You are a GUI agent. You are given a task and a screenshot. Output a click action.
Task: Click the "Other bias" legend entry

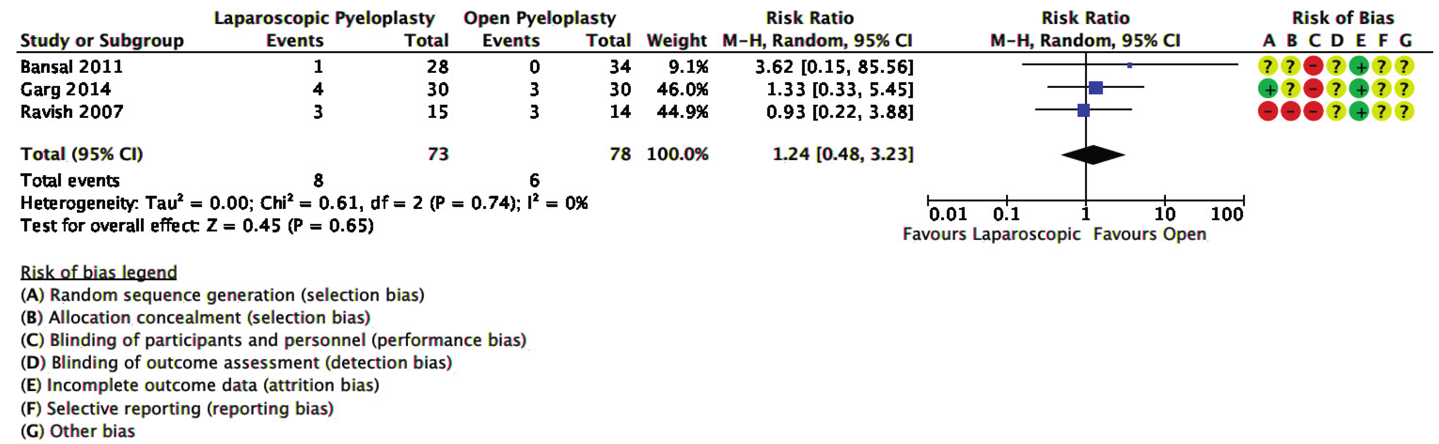[78, 431]
